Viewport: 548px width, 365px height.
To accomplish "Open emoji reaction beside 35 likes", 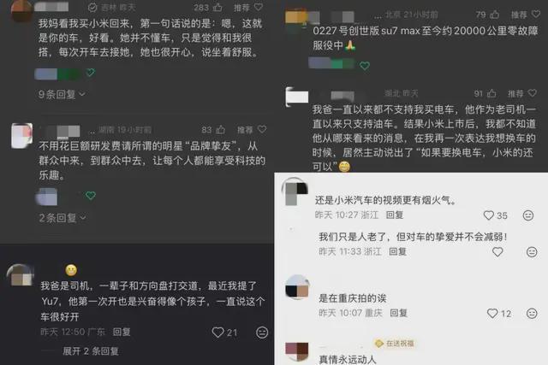I will 528,215.
